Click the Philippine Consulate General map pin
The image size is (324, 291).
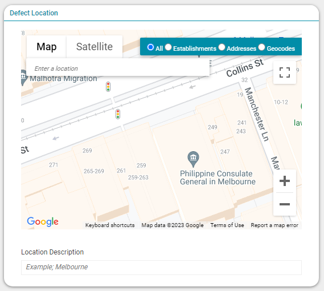[193, 159]
